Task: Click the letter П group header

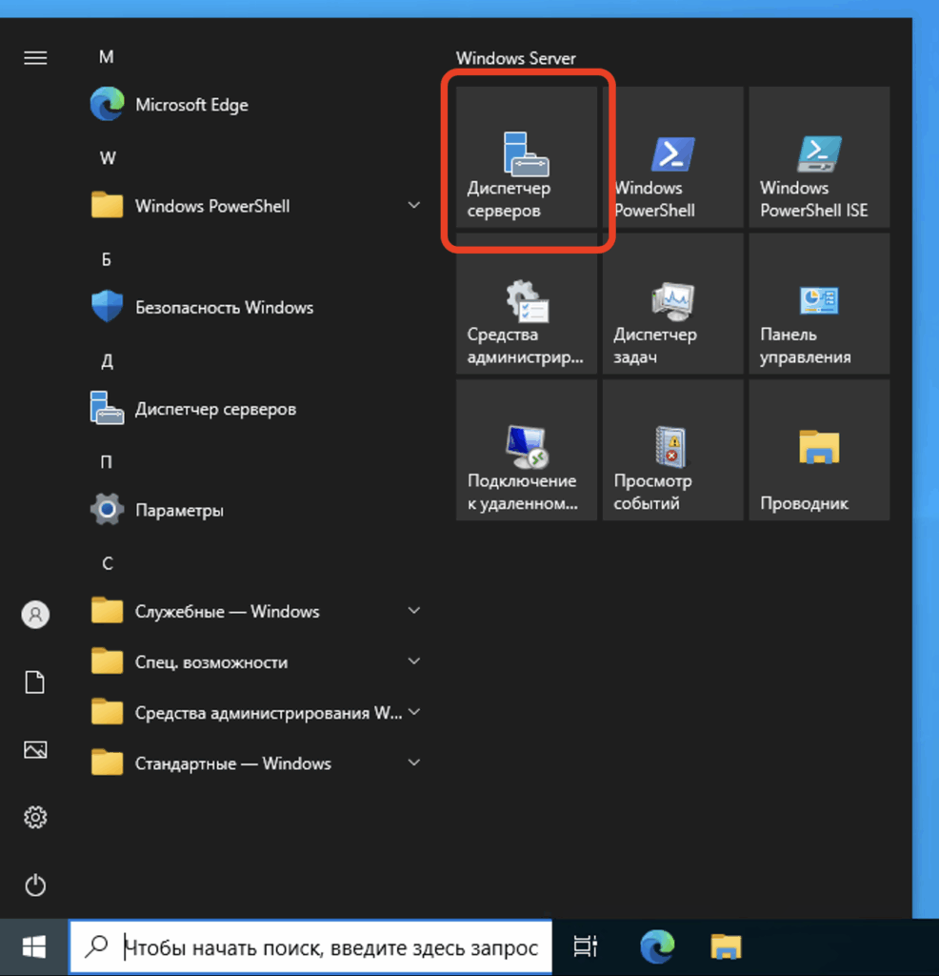Action: coord(107,462)
